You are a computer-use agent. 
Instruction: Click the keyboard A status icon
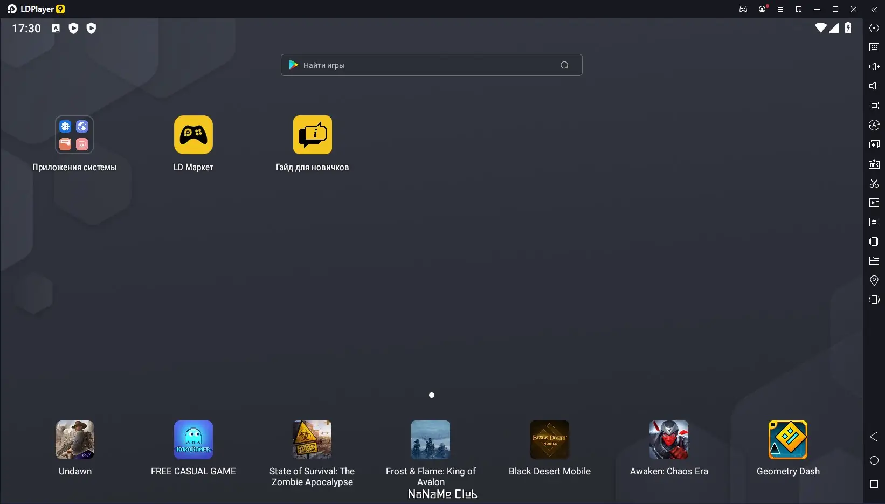point(56,28)
